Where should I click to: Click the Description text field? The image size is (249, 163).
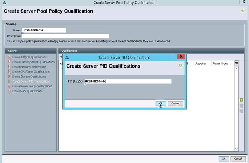click(x=65, y=36)
